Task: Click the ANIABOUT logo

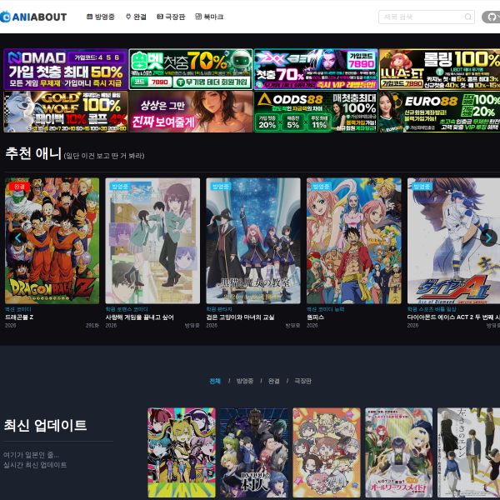Action: click(x=33, y=17)
